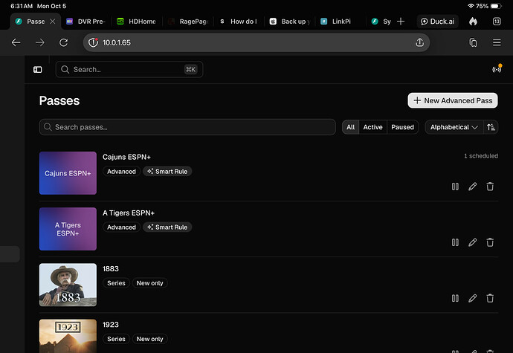Switch to the DVR Pre- tab

pos(85,22)
